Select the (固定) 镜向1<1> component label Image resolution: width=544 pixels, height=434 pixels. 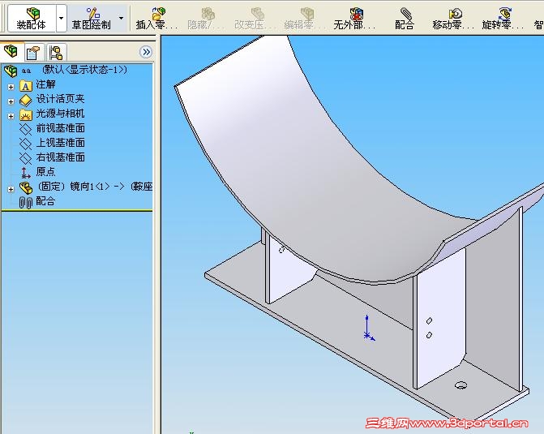94,187
